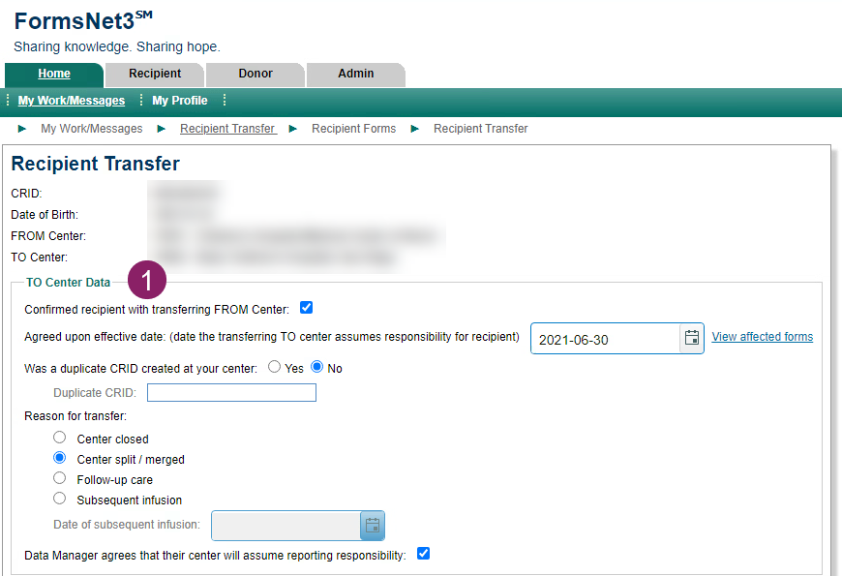Return to the Home tab
The width and height of the screenshot is (842, 576).
click(x=55, y=74)
